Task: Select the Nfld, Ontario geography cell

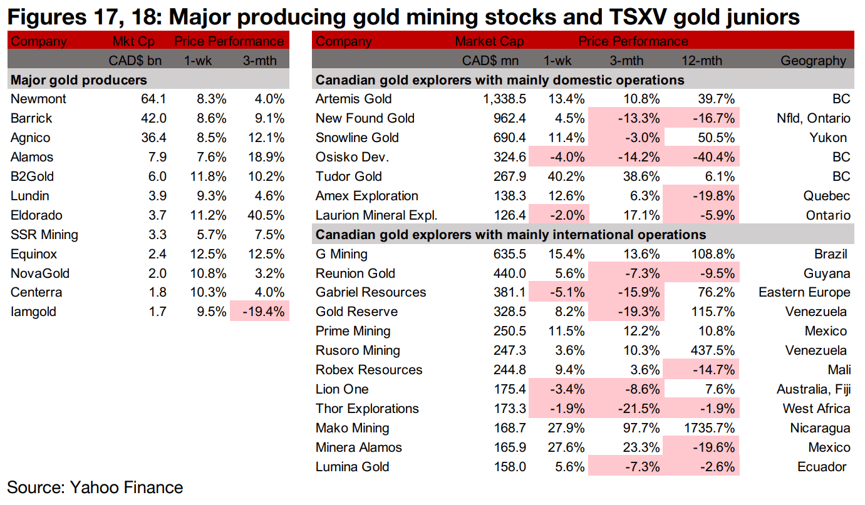Action: (812, 118)
